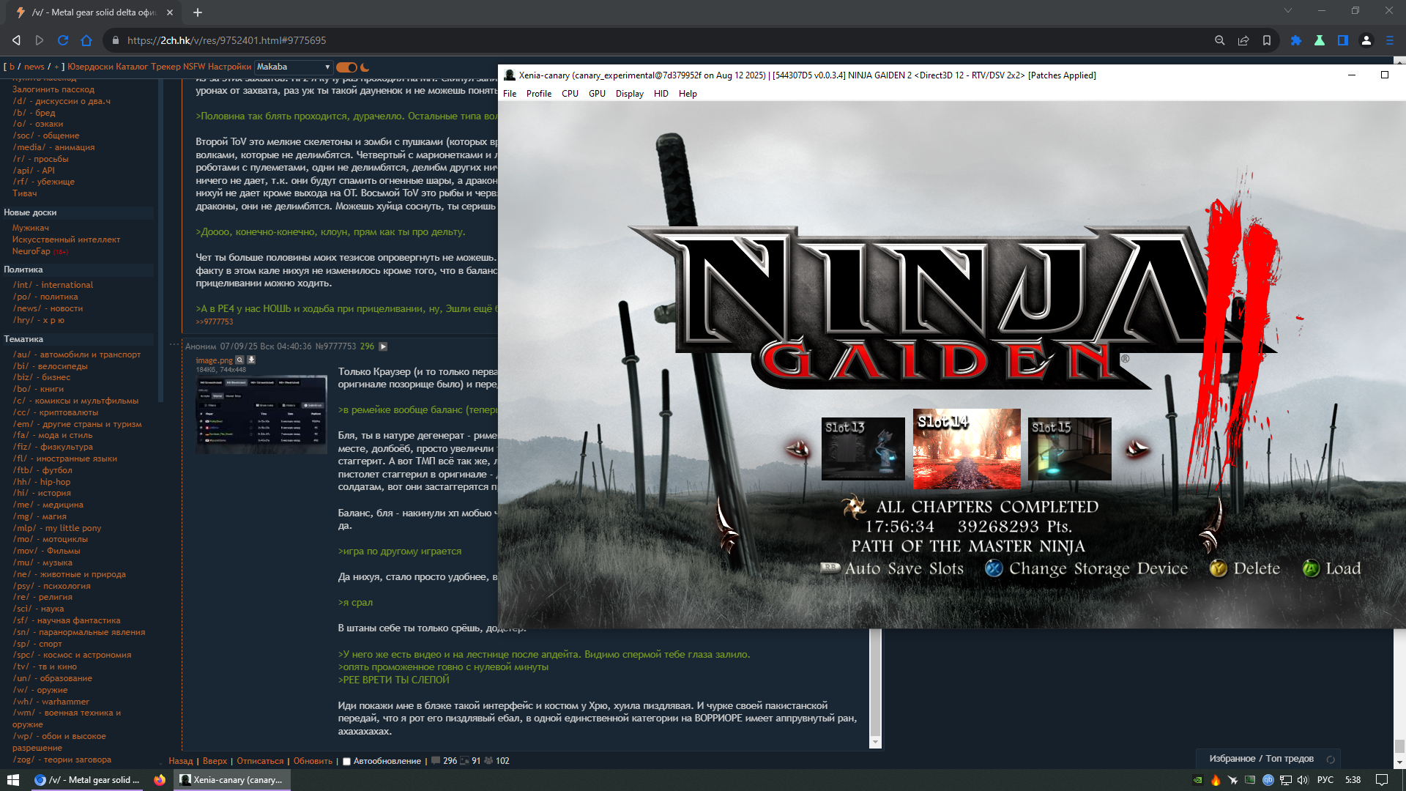
Task: Open the Display menu in Xenia
Action: pyautogui.click(x=629, y=94)
